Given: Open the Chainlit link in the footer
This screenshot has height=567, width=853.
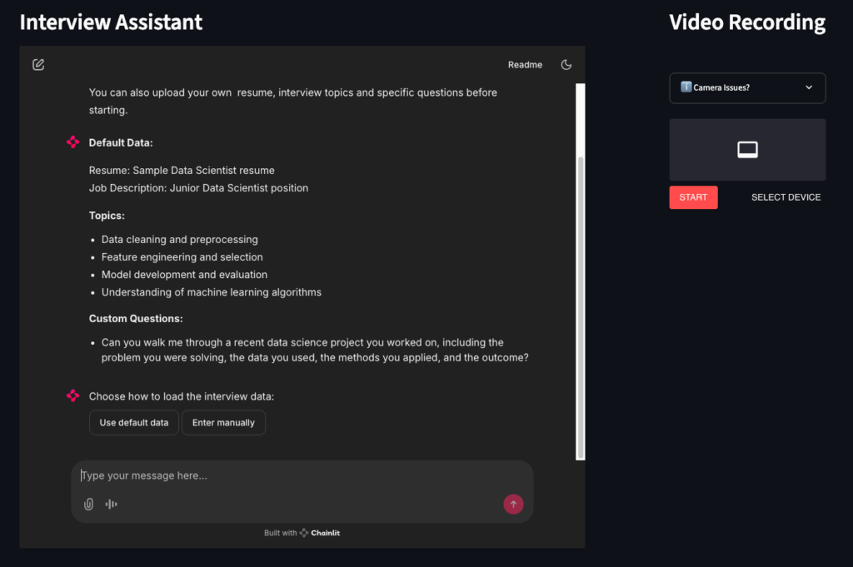Looking at the screenshot, I should coord(326,533).
